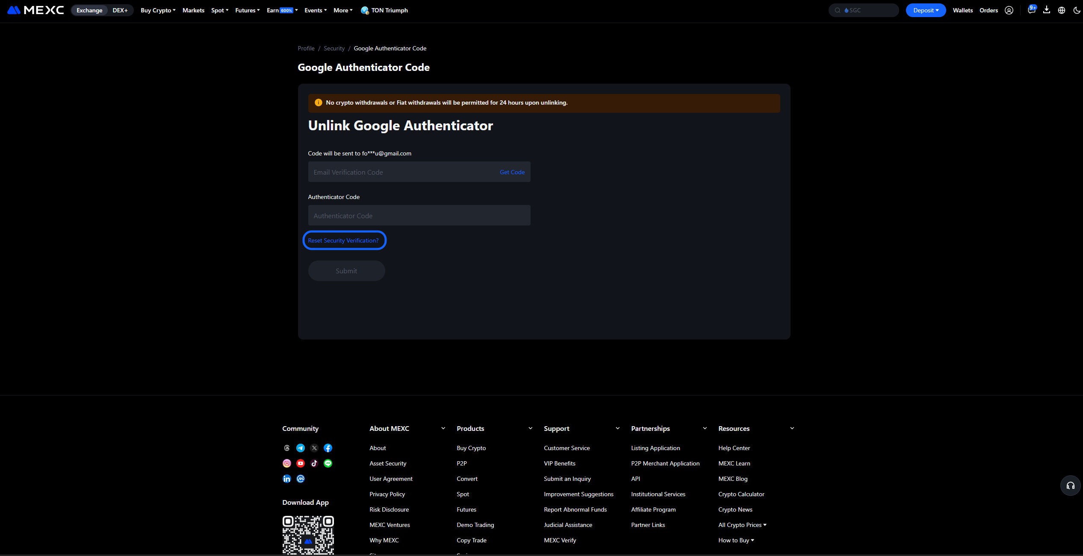This screenshot has width=1083, height=556.
Task: Expand the More dropdown menu
Action: point(343,10)
